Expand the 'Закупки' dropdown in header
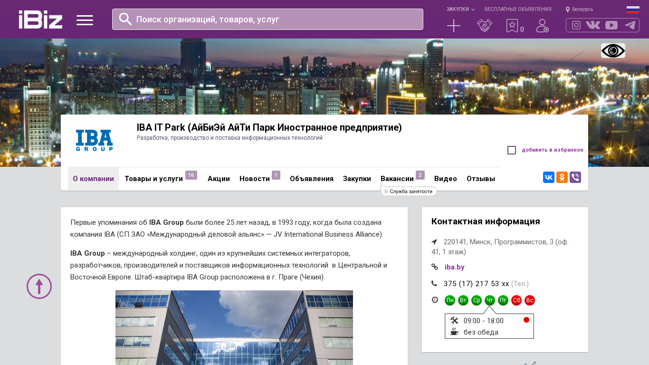Screen dimensions: 649x365 [x=460, y=9]
